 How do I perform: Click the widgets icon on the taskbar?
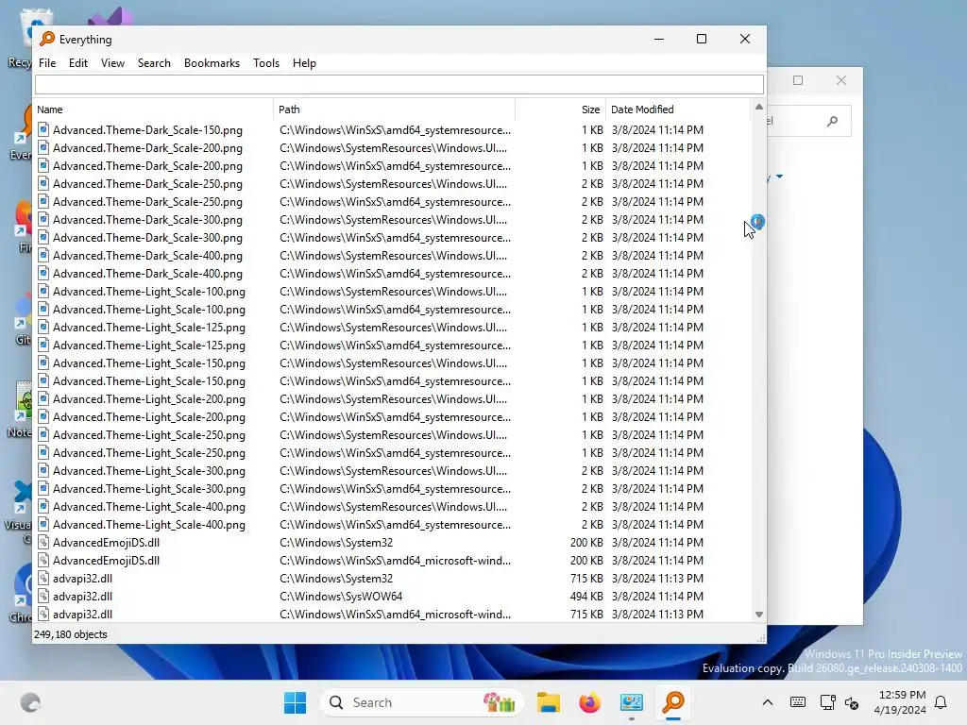tap(30, 702)
